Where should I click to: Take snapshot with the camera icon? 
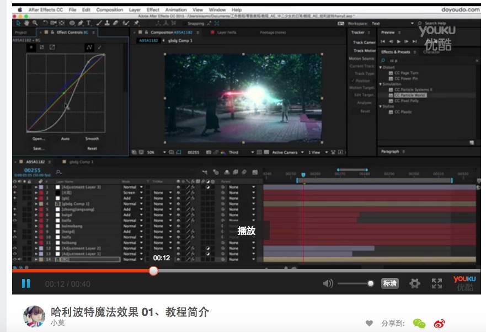(x=209, y=152)
